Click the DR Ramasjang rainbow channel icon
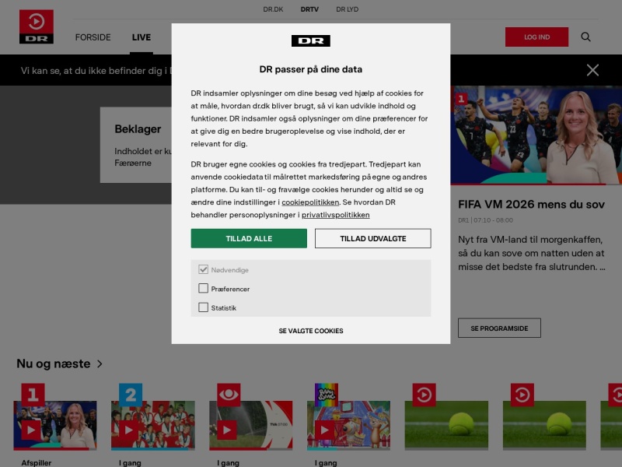622x467 pixels. pos(326,395)
